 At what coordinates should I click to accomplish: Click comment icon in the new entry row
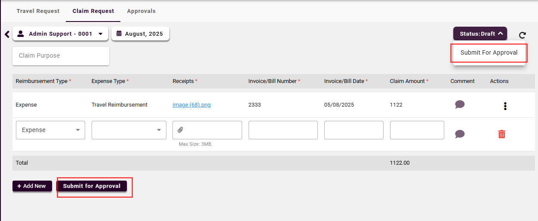pyautogui.click(x=460, y=134)
